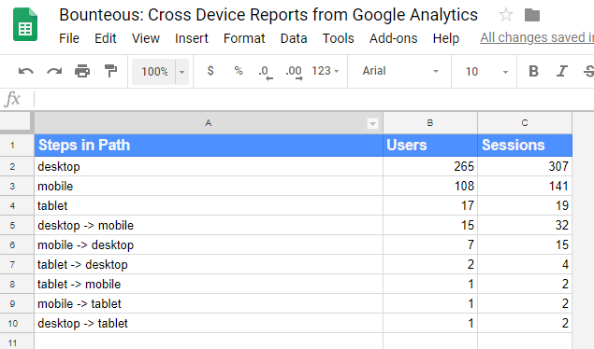Select the Users value 17
This screenshot has height=349, width=594.
pyautogui.click(x=430, y=206)
